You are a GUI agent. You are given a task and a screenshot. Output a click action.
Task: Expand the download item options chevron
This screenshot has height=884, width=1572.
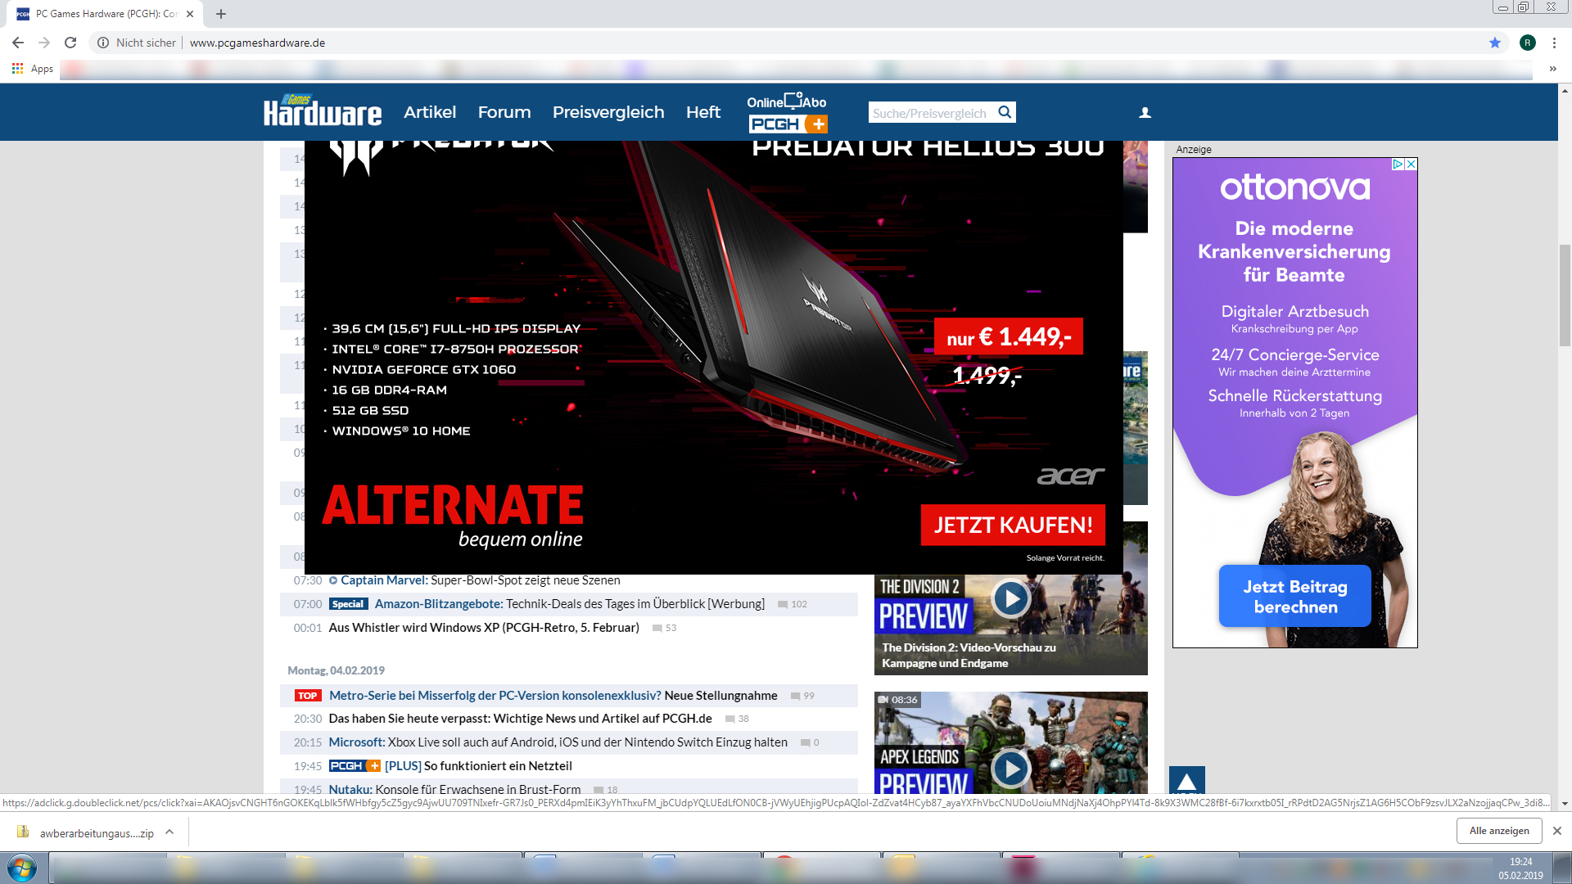pos(169,832)
